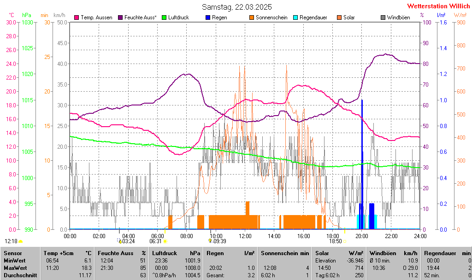
Task: Click the humidity minimum value '51'
Action: (x=143, y=261)
